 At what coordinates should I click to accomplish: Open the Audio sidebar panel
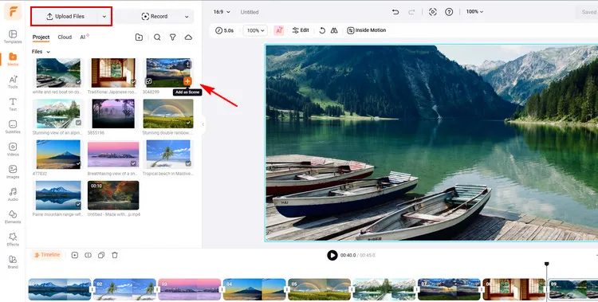point(13,194)
